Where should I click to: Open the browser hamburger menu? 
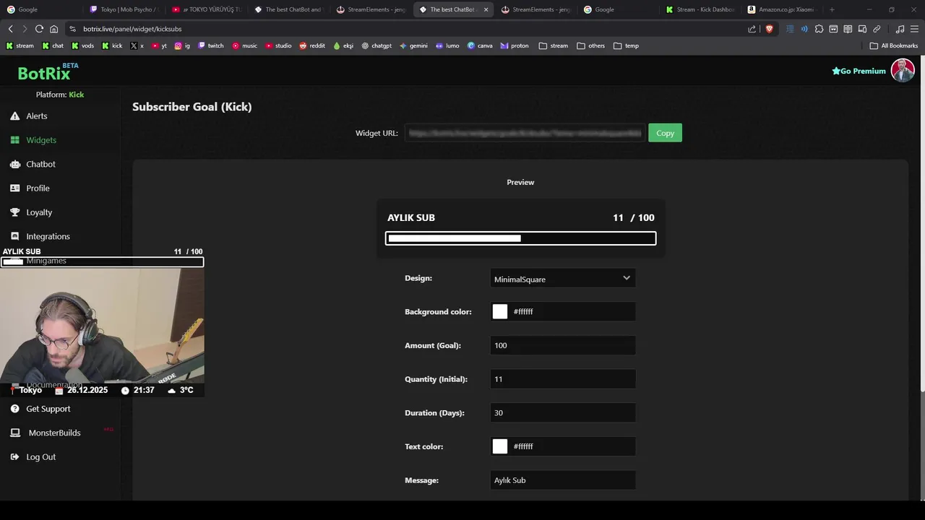914,29
